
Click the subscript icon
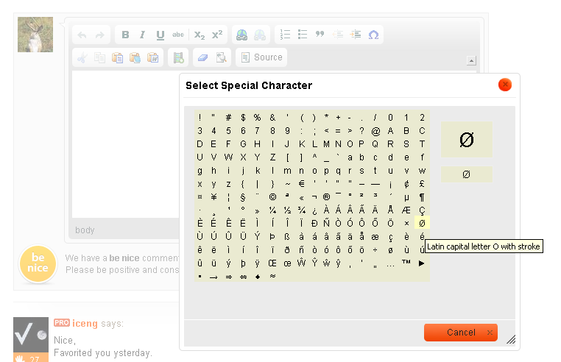point(200,35)
